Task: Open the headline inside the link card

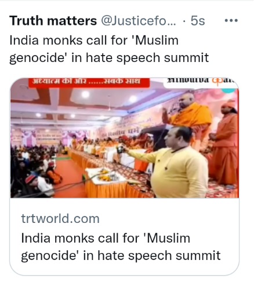Action: tap(121, 247)
